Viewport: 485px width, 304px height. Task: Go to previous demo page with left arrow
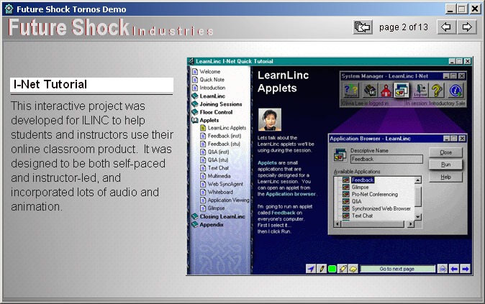click(x=445, y=27)
